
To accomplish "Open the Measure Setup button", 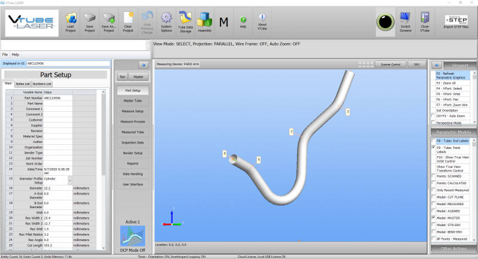I will (133, 111).
